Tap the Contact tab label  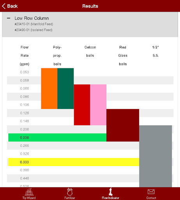coord(151,198)
